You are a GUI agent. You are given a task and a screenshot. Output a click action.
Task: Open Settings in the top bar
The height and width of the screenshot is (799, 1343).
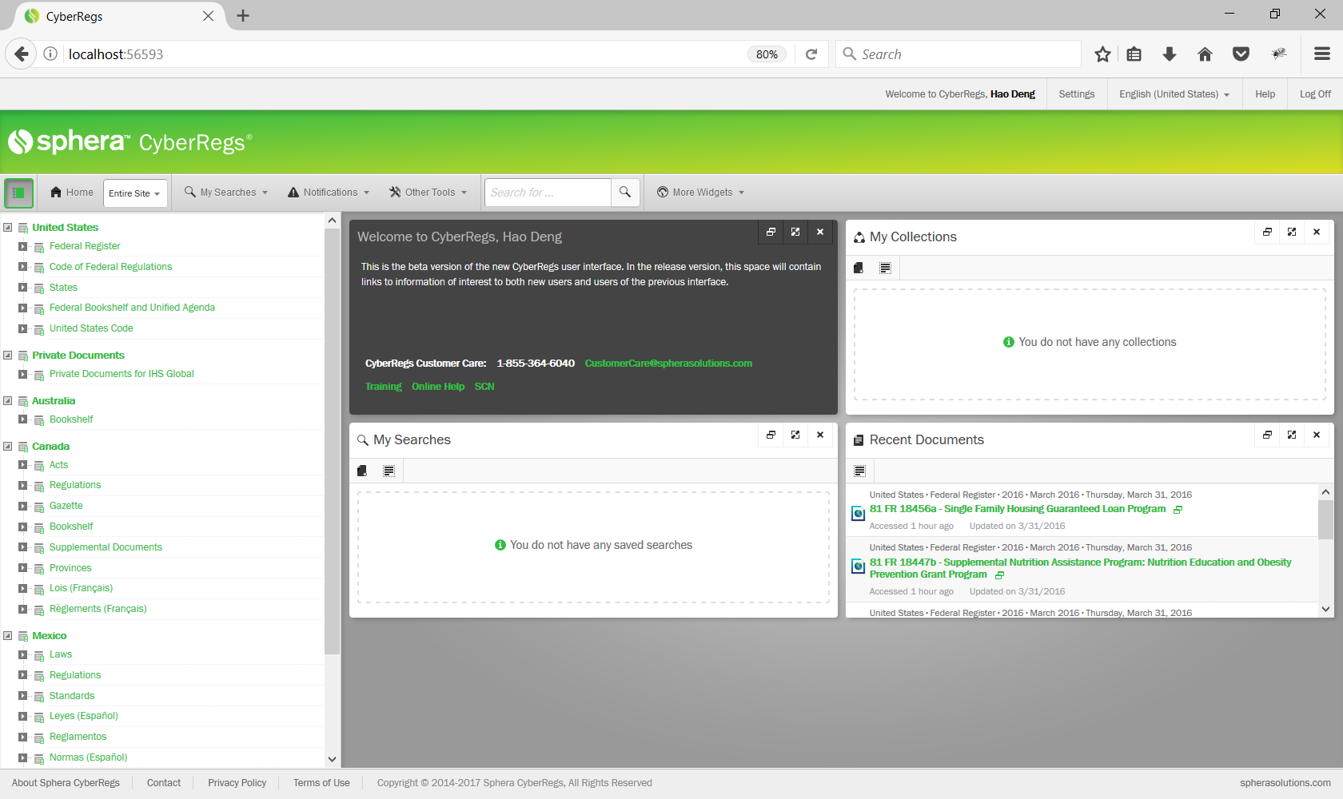pyautogui.click(x=1076, y=94)
